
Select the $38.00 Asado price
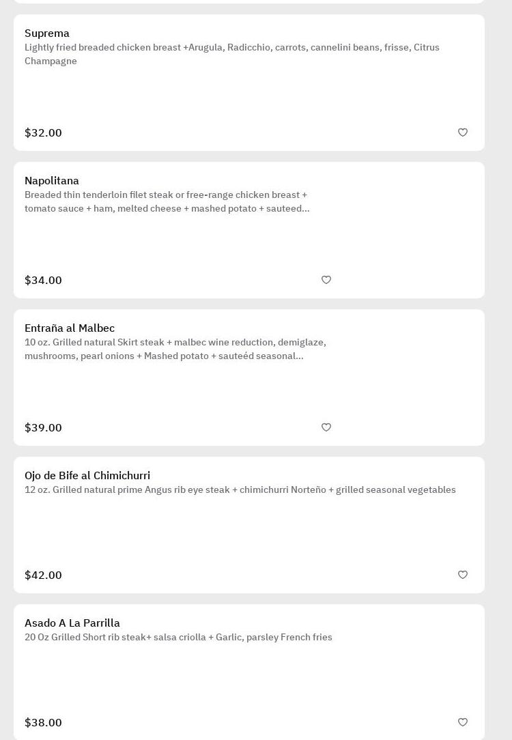pos(43,723)
